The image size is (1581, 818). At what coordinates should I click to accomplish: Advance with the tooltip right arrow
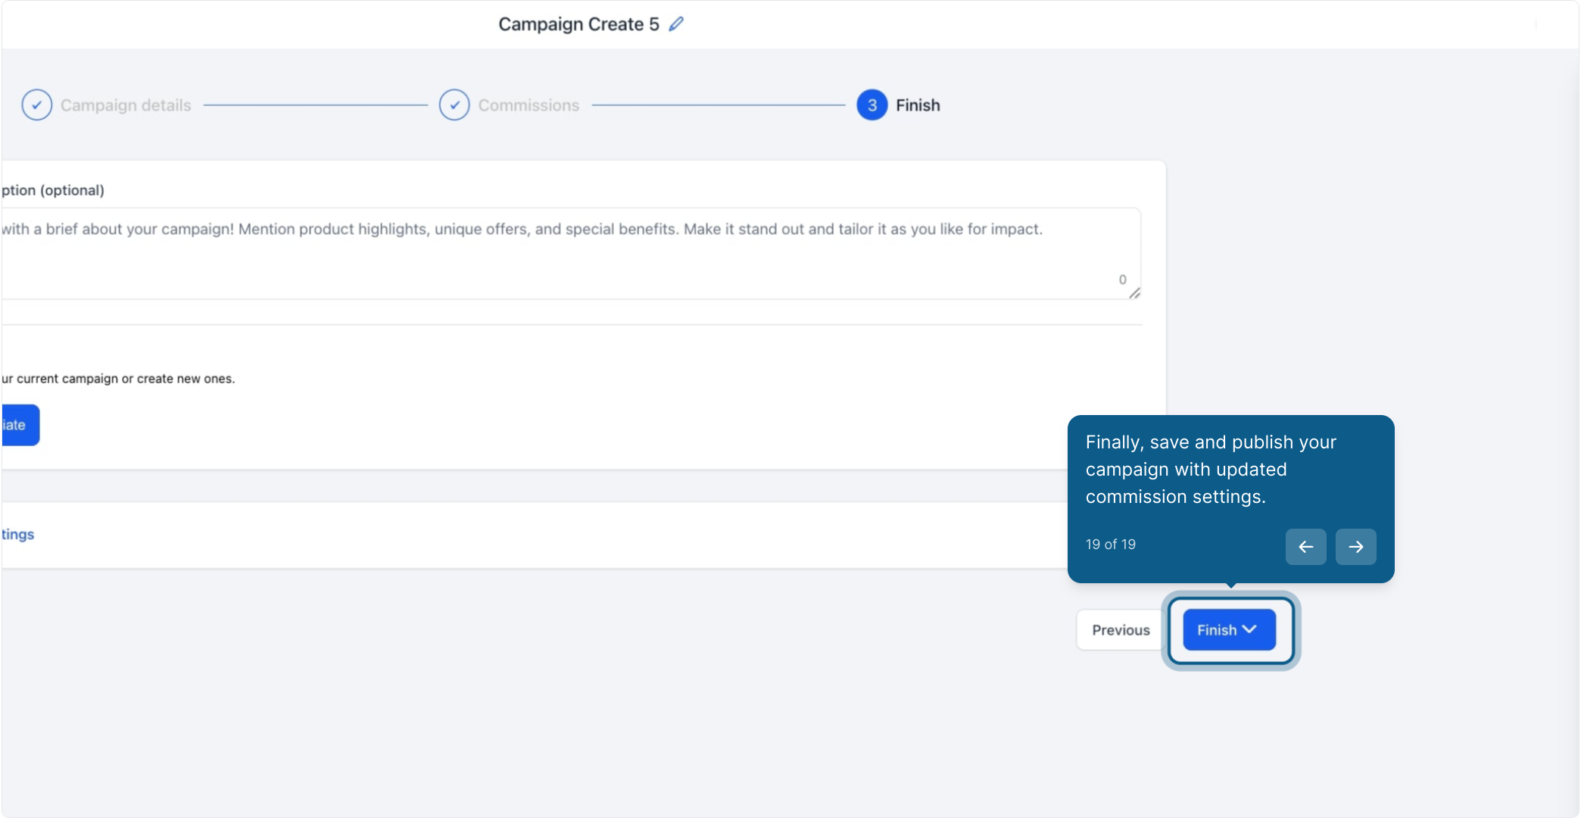pos(1356,547)
